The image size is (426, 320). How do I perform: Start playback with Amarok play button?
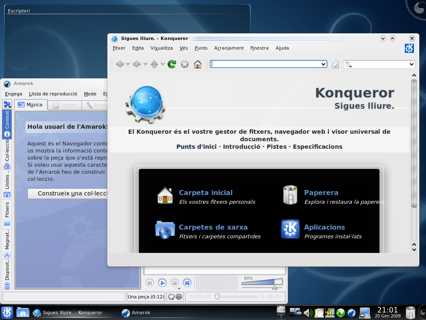point(162,283)
